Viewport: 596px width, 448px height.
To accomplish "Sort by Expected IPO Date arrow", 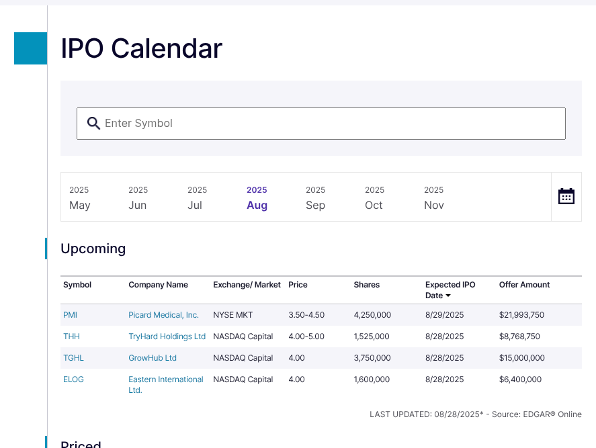I will click(x=448, y=296).
